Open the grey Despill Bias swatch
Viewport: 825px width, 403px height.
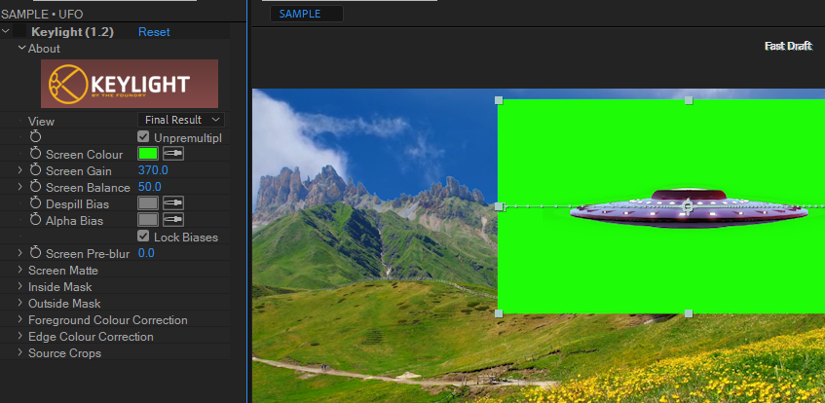pyautogui.click(x=147, y=203)
